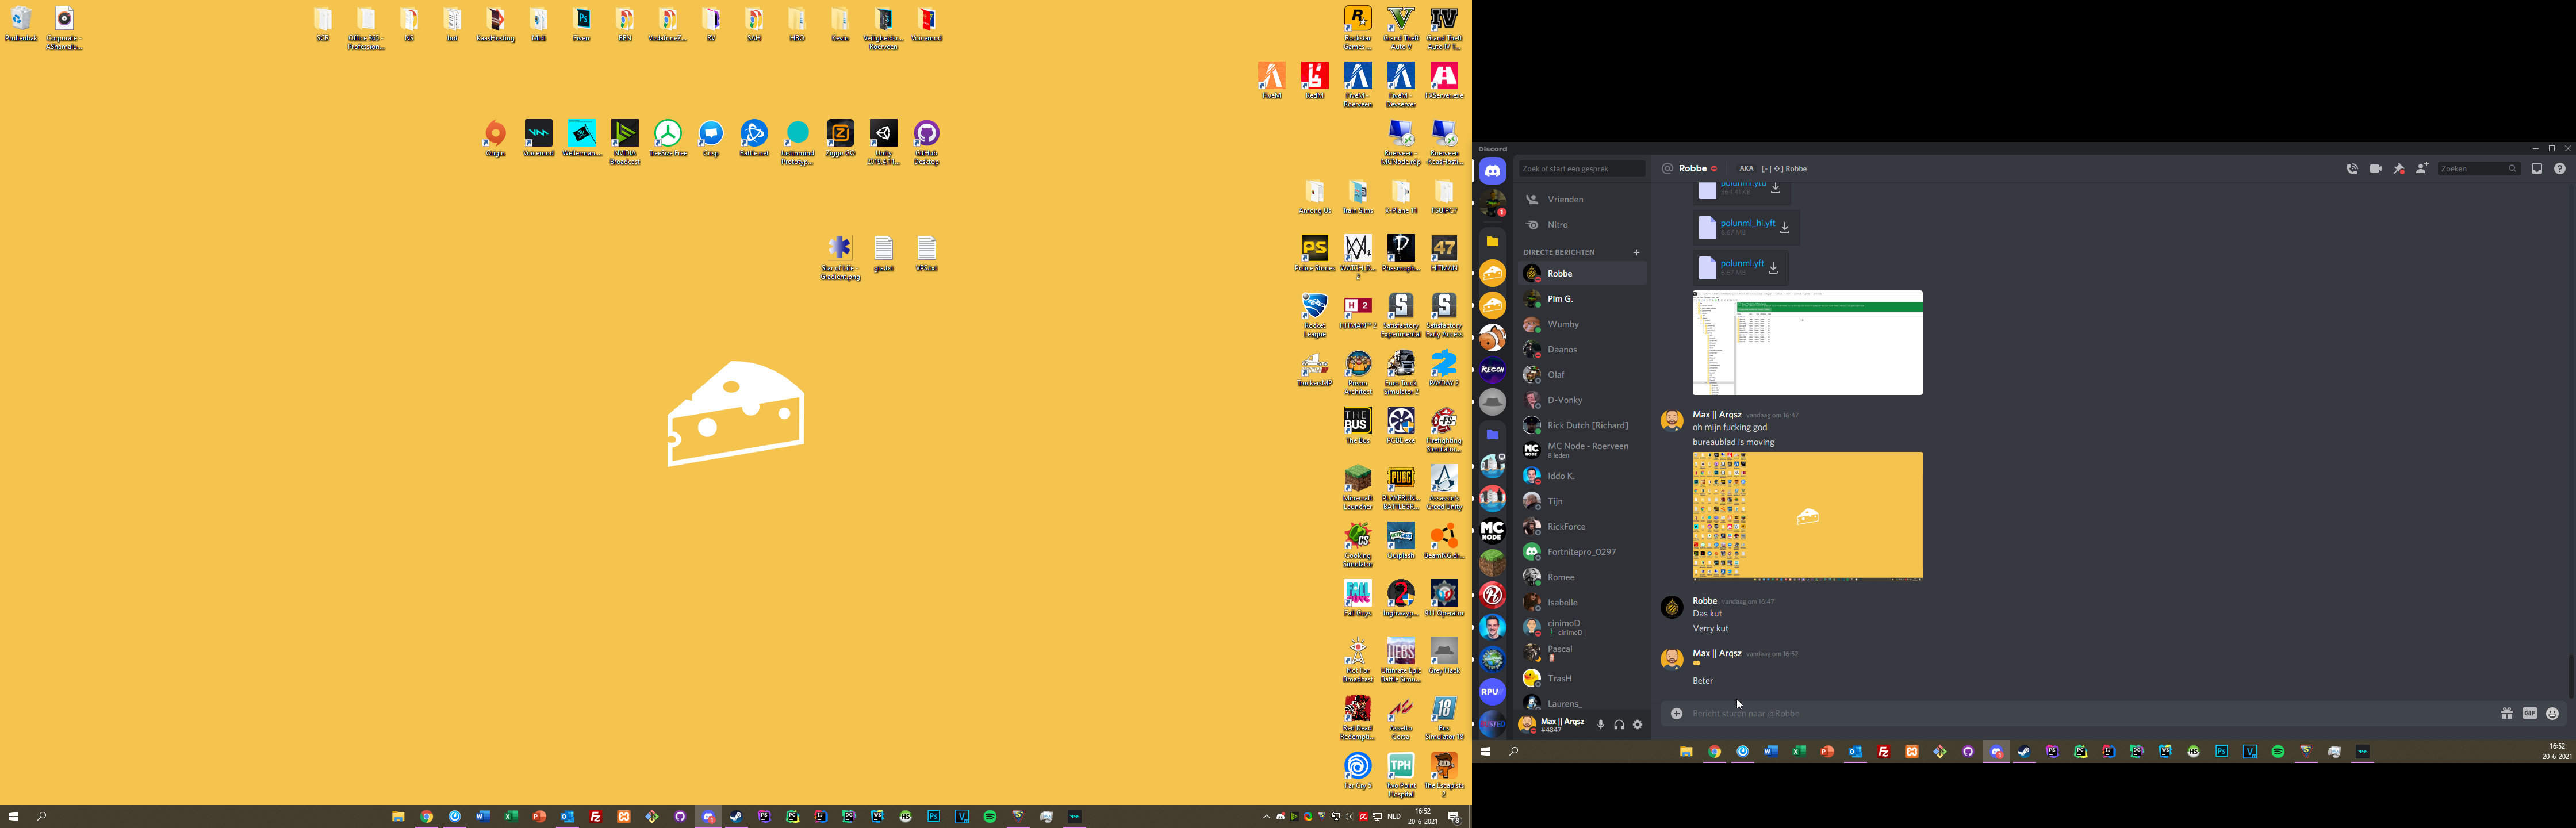Send a Nitro gift icon
Viewport: 2576px width, 828px height.
2506,713
